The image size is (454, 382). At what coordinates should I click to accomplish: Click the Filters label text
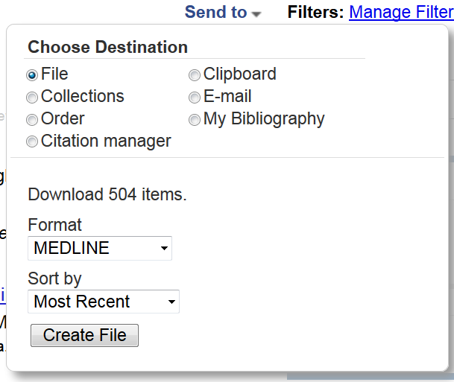pyautogui.click(x=315, y=12)
